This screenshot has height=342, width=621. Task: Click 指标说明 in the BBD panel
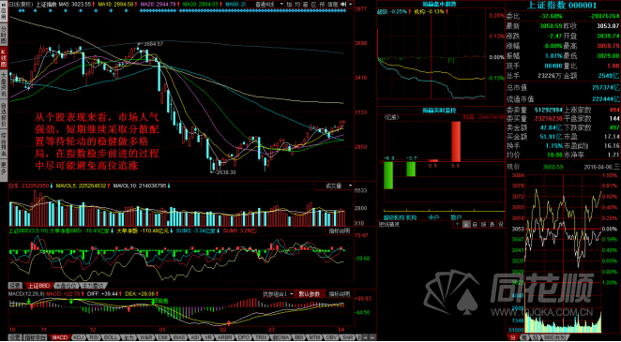(x=339, y=230)
